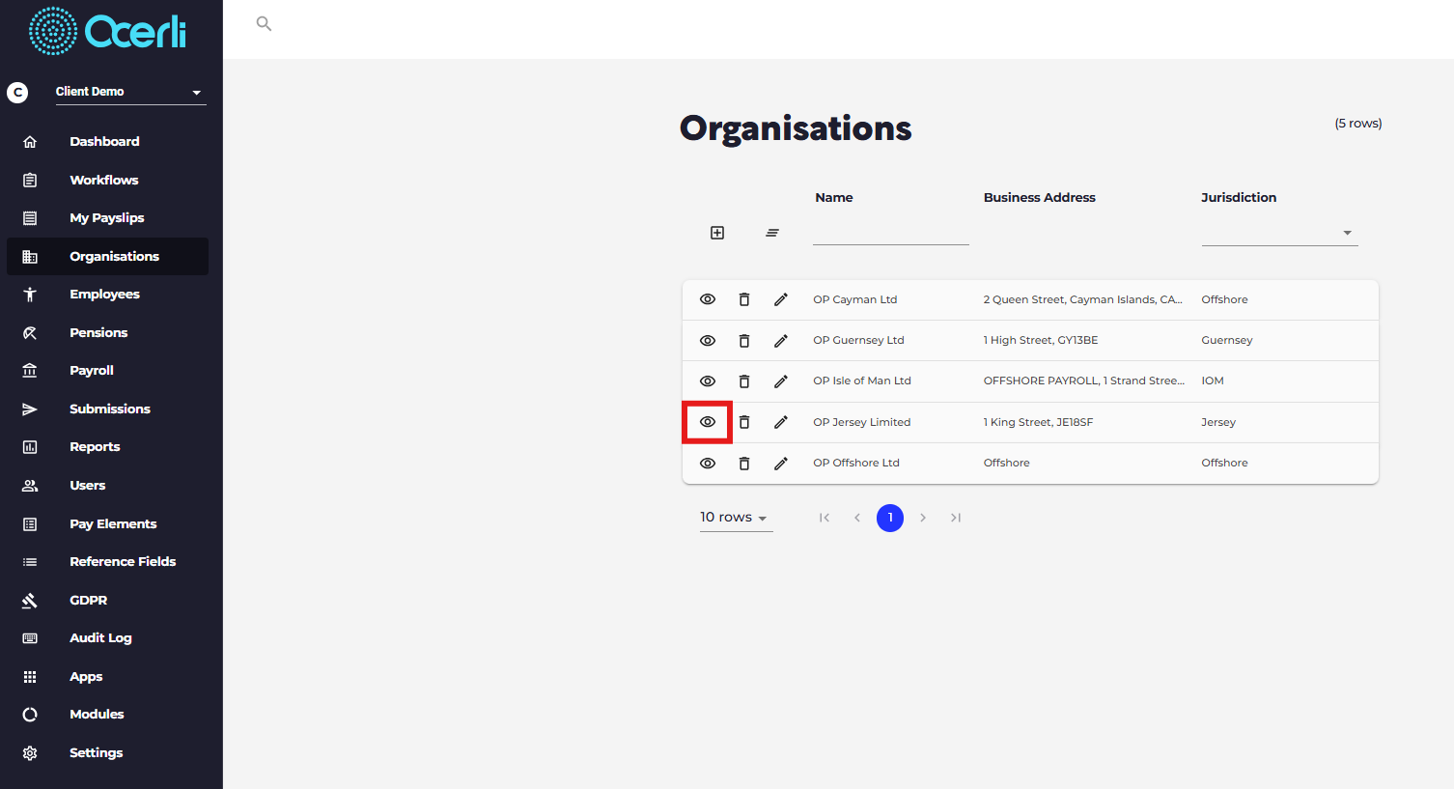Viewport: 1454px width, 789px height.
Task: Click trash icon for OP Jersey Limited
Action: pyautogui.click(x=744, y=422)
